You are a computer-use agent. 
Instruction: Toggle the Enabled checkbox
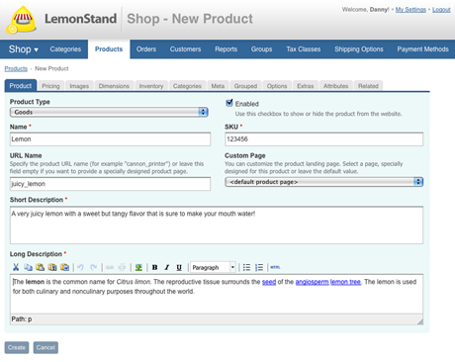(229, 103)
